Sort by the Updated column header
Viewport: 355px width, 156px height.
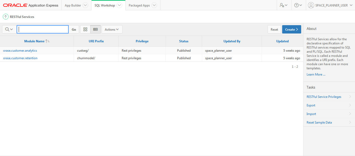tap(282, 41)
